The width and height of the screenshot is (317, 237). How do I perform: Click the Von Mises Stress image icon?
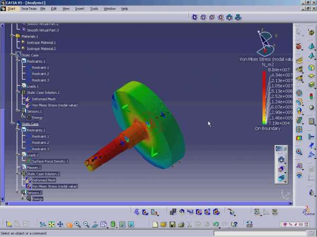click(x=299, y=138)
